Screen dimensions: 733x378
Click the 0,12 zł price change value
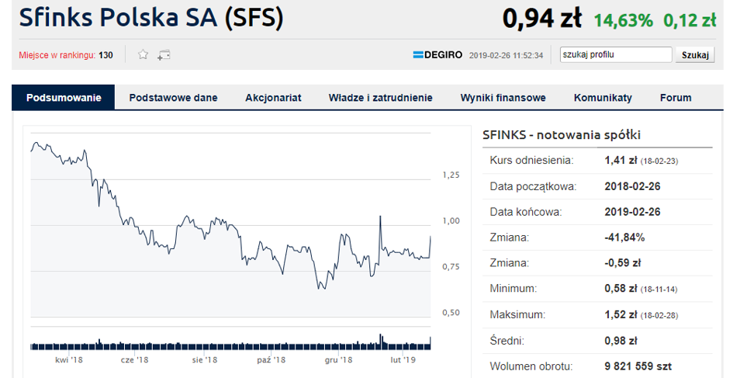[690, 21]
